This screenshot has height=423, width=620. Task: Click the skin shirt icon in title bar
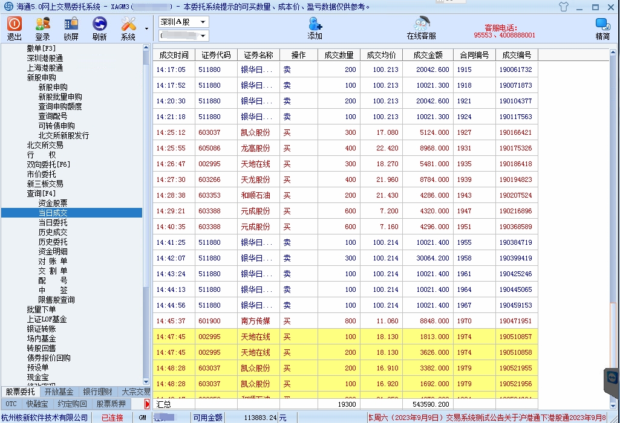click(x=564, y=7)
